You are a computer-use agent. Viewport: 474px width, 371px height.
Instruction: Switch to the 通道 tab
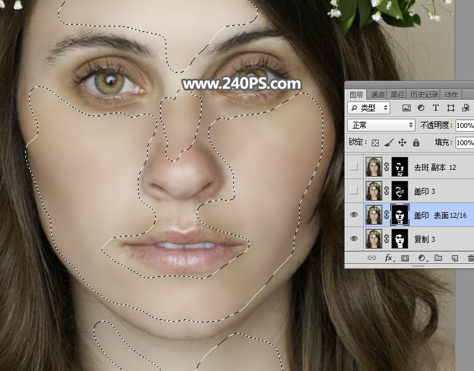[377, 95]
